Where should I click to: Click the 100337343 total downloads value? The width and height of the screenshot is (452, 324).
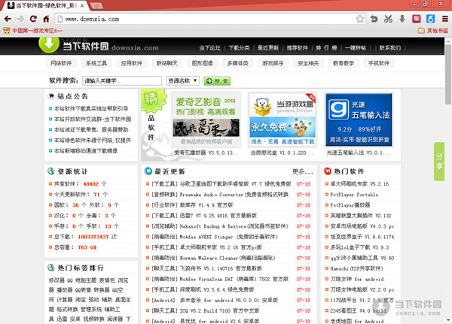(x=93, y=237)
